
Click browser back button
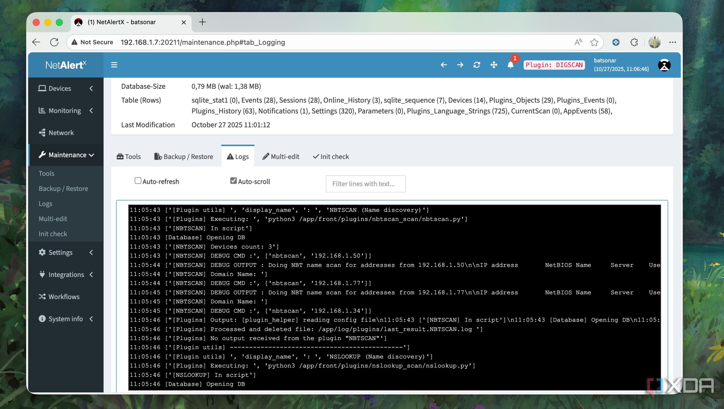[36, 42]
